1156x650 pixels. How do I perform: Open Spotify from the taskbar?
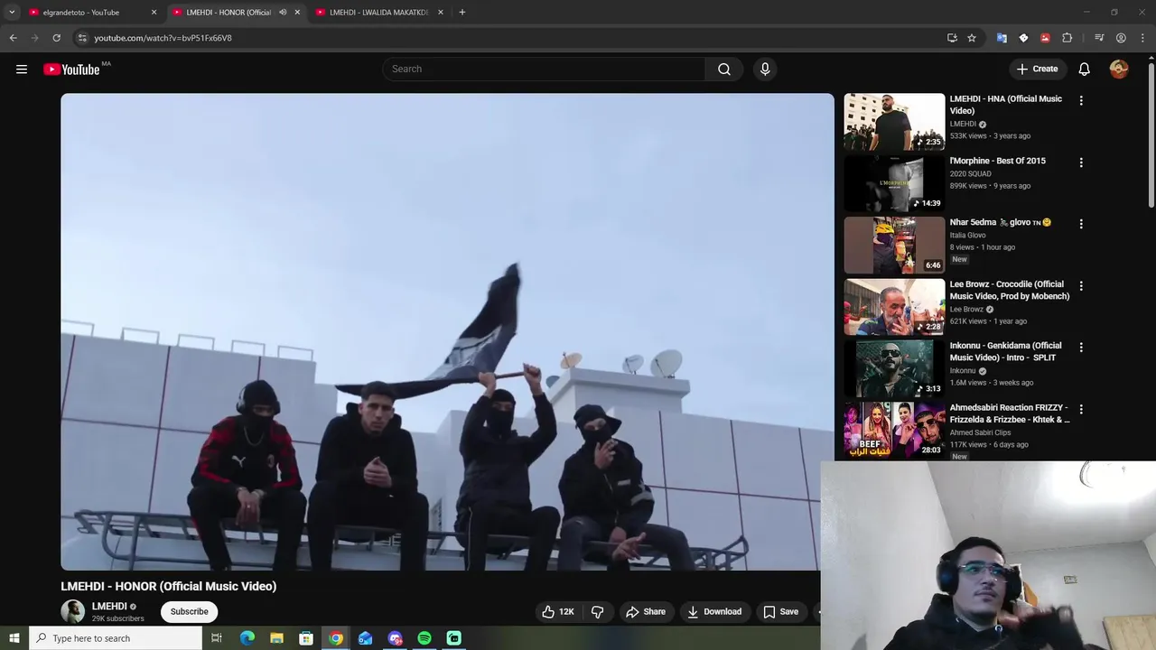(x=424, y=638)
